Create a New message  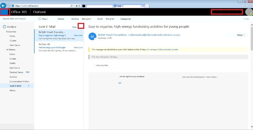(x=44, y=19)
